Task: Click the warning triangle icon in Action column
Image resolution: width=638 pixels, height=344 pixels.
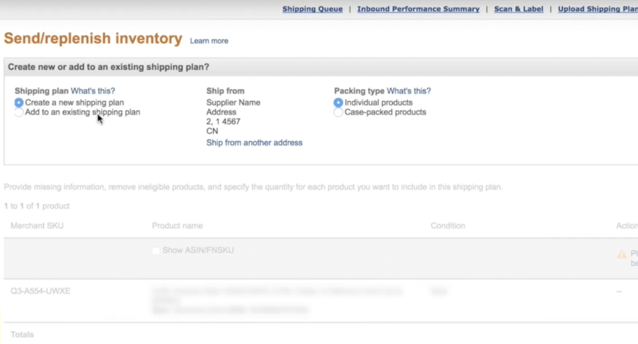Action: pos(622,254)
